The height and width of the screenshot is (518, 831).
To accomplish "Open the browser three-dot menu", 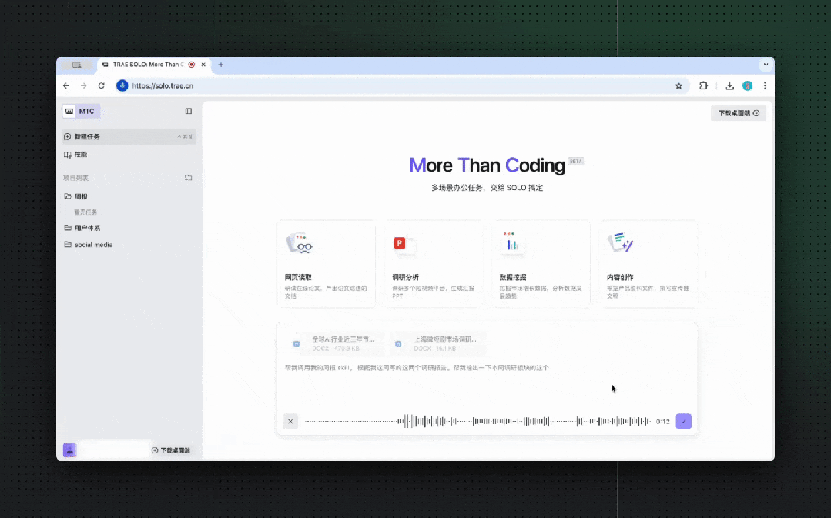I will tap(765, 85).
